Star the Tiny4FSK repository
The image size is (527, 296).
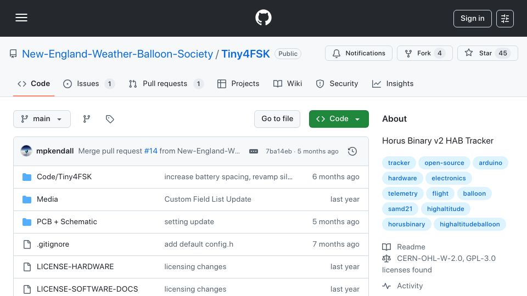click(x=487, y=53)
